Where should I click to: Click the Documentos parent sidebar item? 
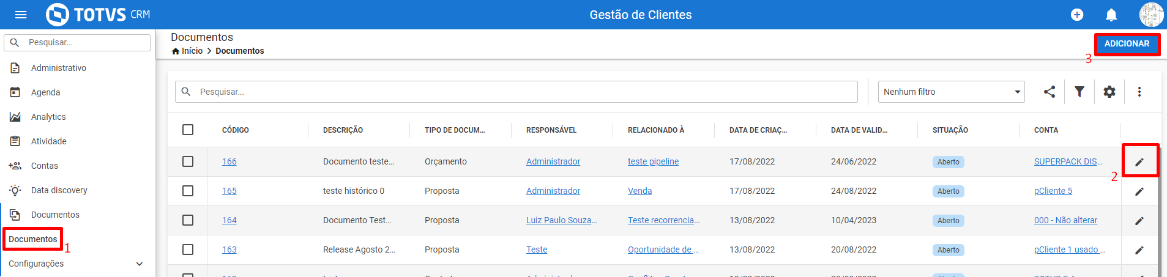(55, 215)
